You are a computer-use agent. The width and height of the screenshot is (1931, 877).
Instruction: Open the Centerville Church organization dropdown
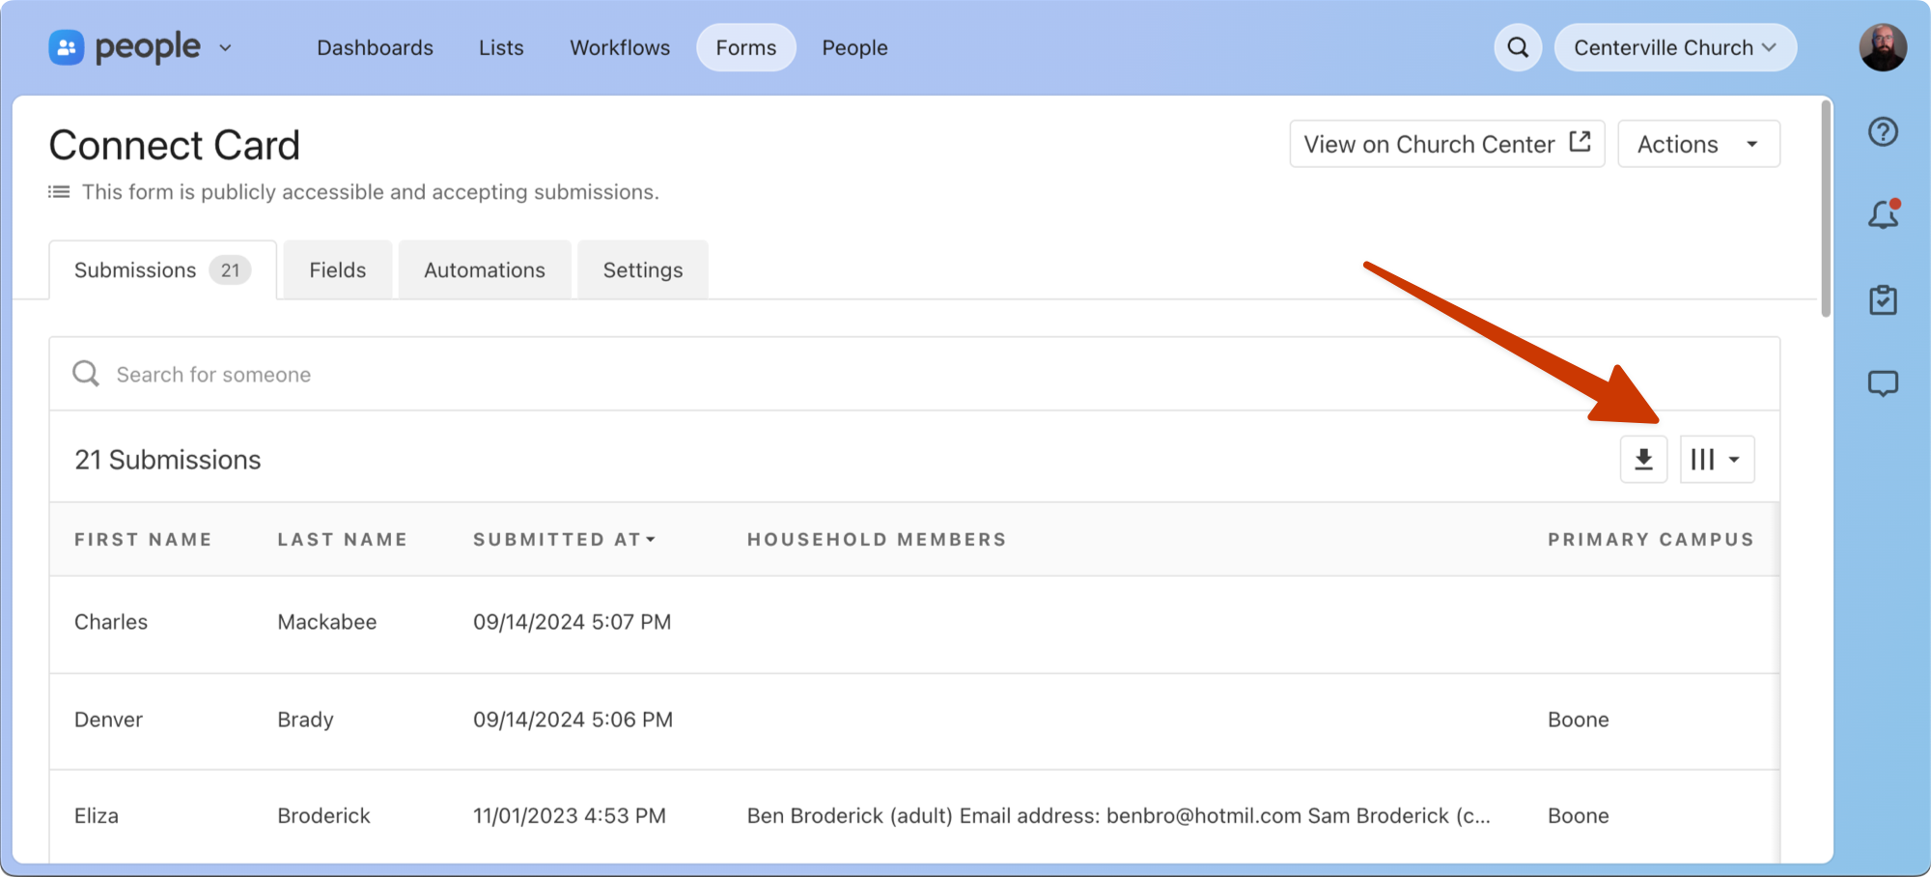(x=1675, y=46)
